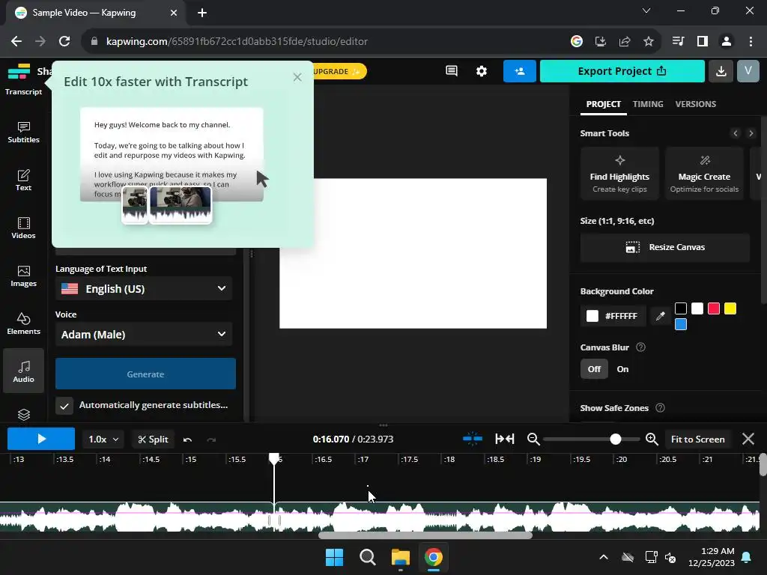The image size is (767, 575).
Task: Click the timeline playhead marker
Action: pyautogui.click(x=274, y=458)
